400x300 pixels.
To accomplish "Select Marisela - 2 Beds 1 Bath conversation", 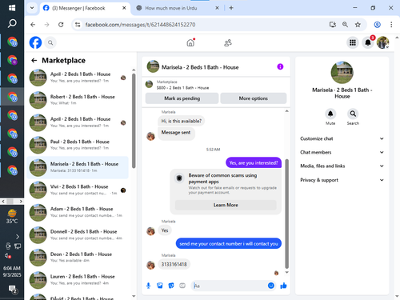I will coord(78,167).
